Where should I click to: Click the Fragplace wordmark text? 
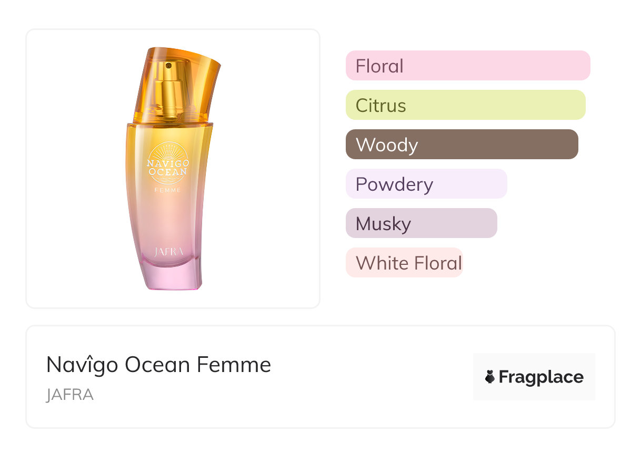click(x=541, y=377)
